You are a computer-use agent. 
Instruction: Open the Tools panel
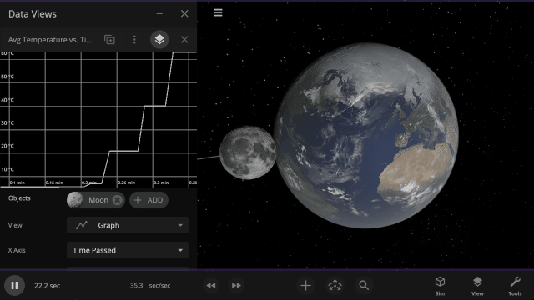pos(515,286)
